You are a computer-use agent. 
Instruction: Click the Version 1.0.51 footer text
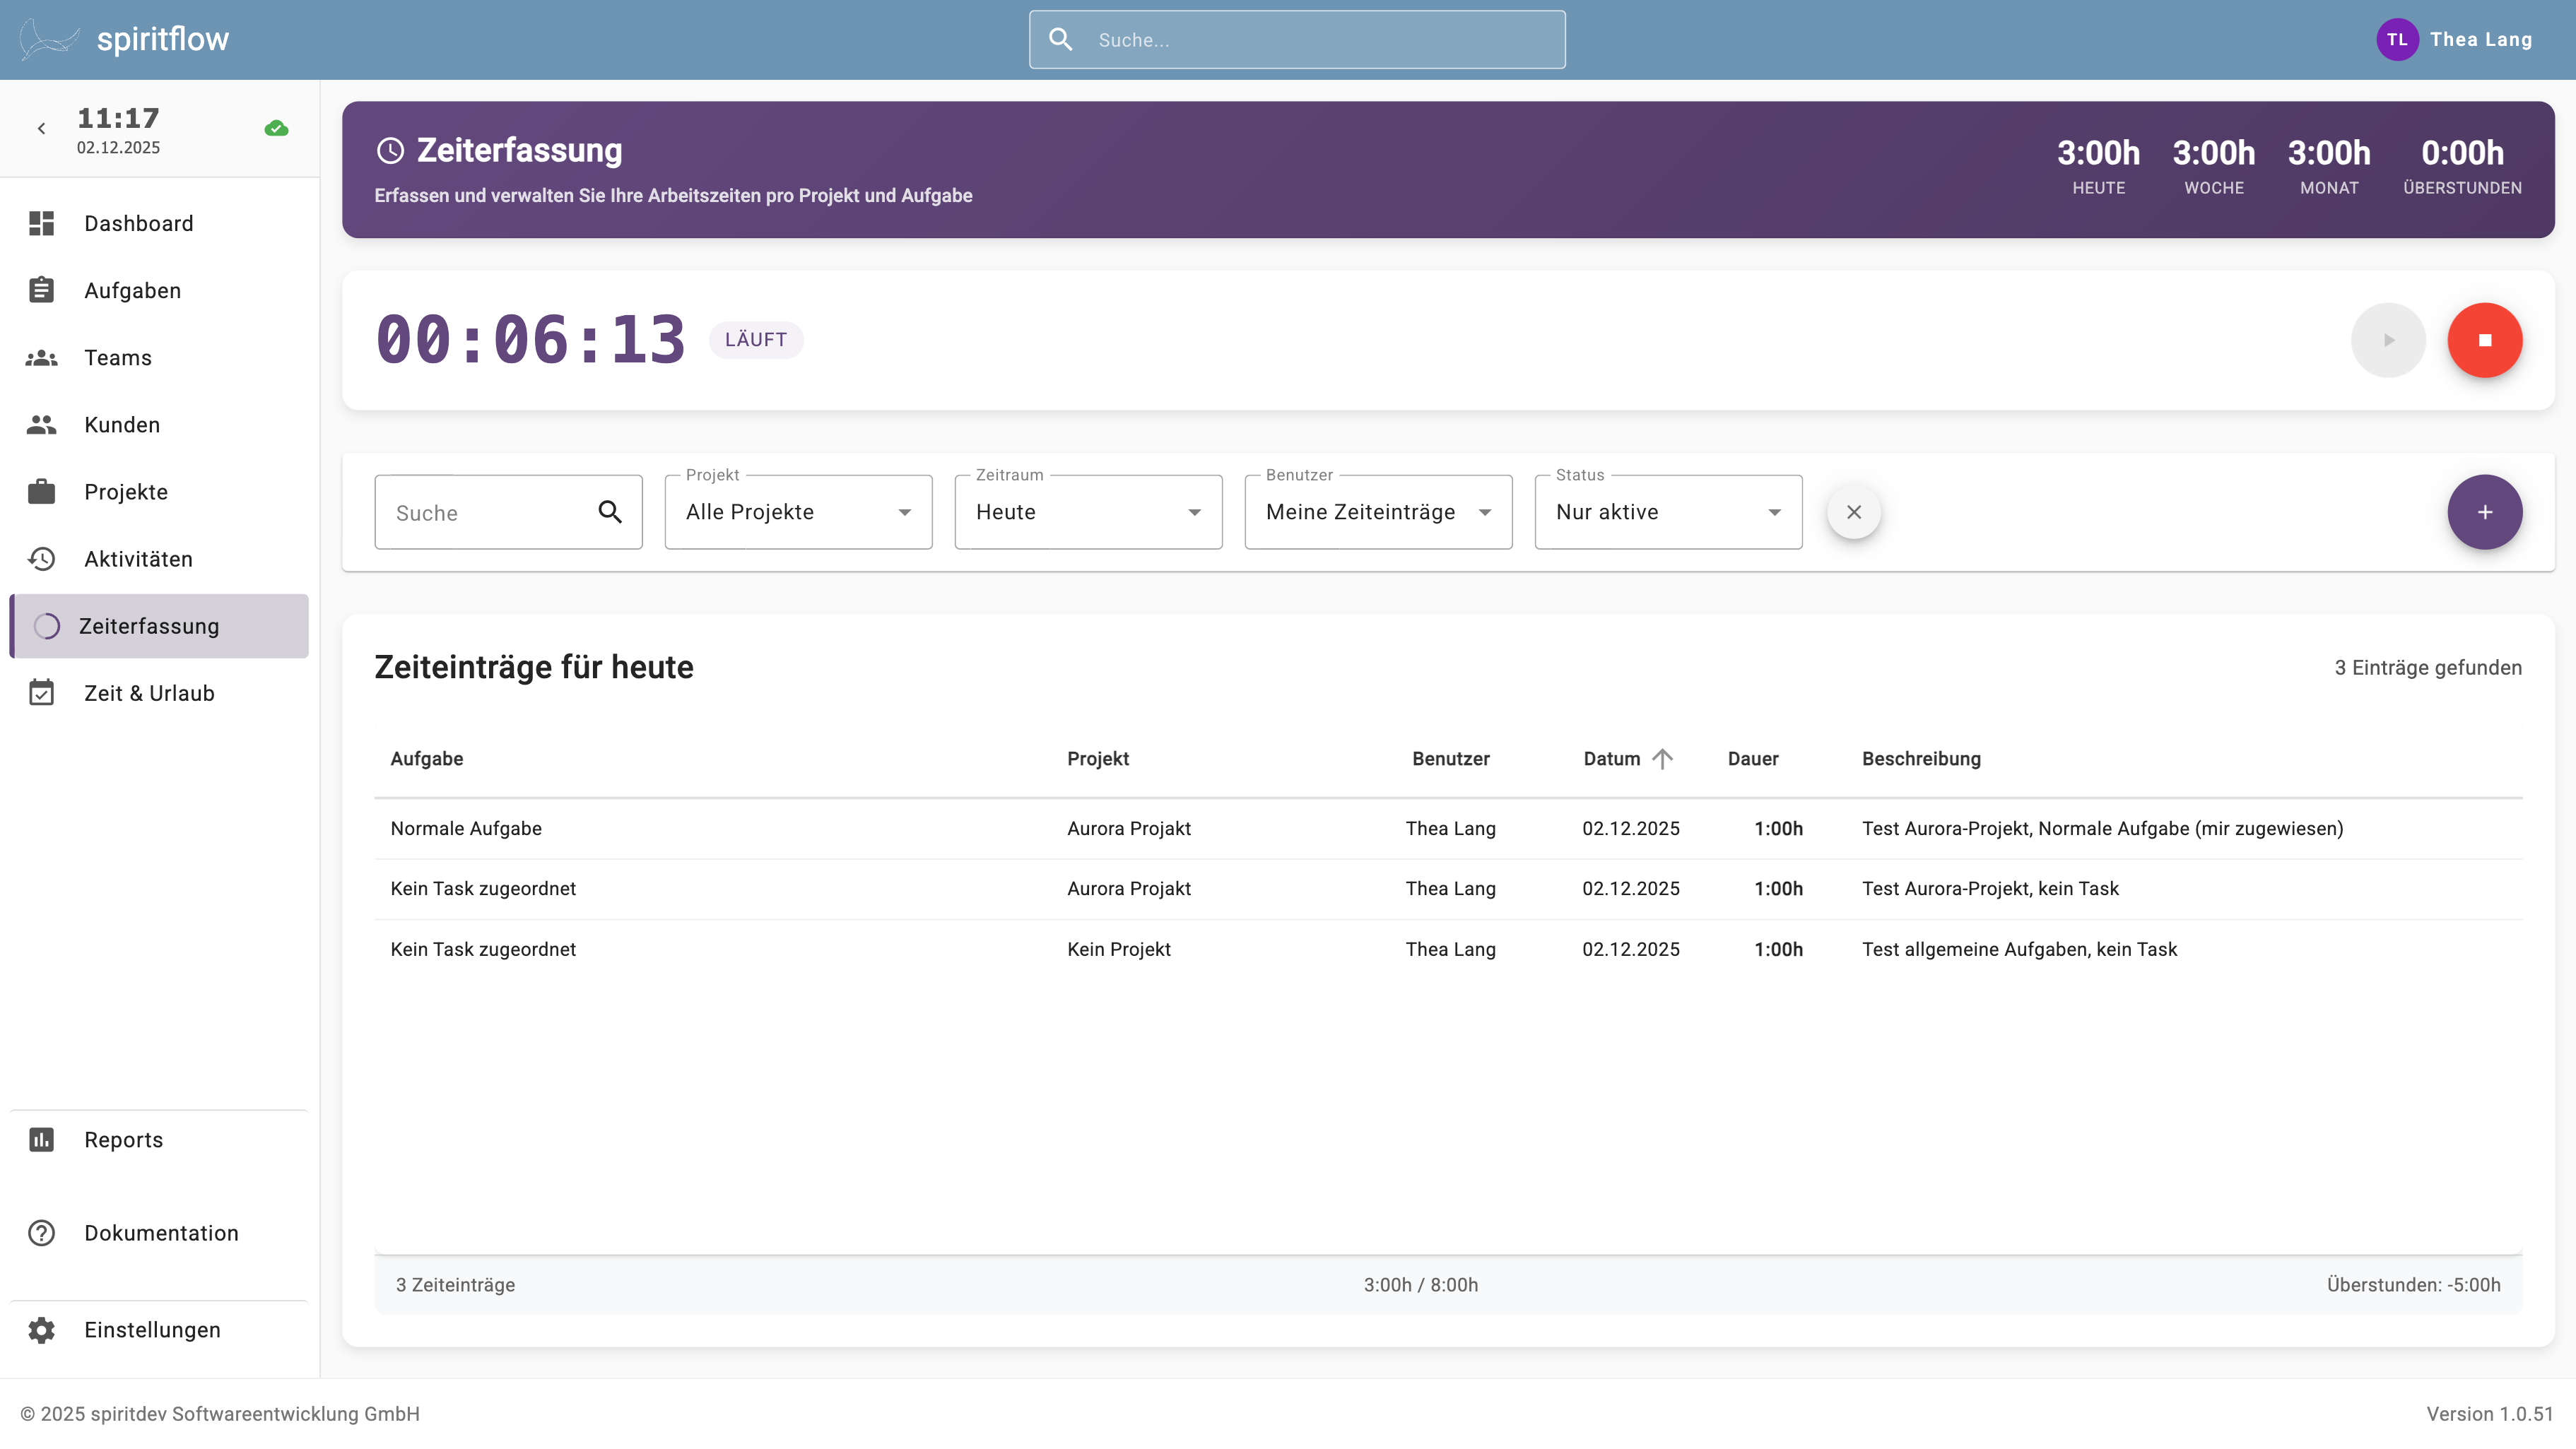(2489, 1413)
